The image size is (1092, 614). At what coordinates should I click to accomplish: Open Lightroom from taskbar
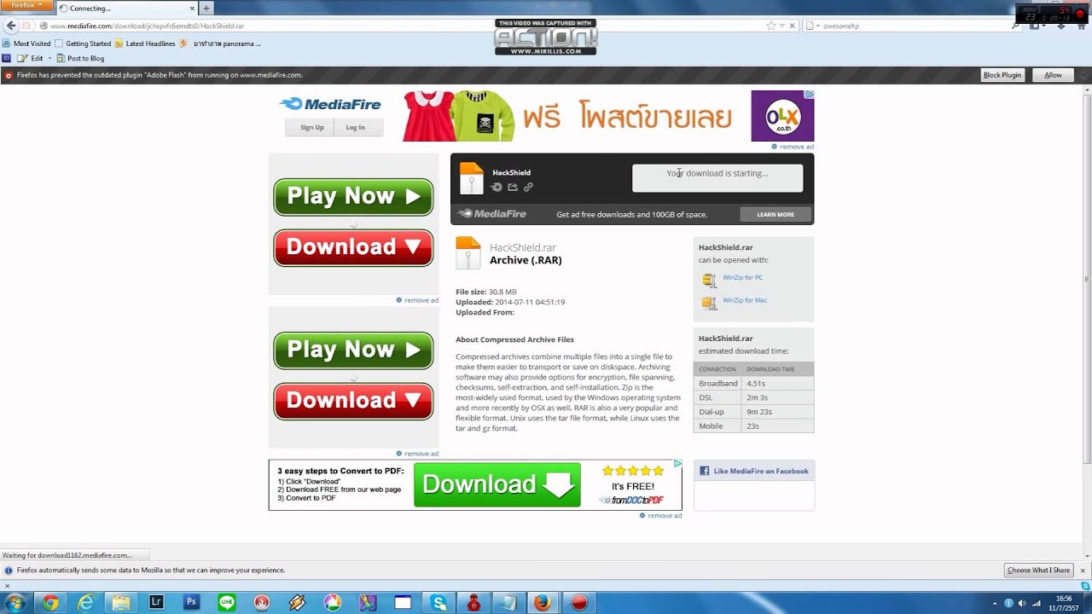point(156,603)
